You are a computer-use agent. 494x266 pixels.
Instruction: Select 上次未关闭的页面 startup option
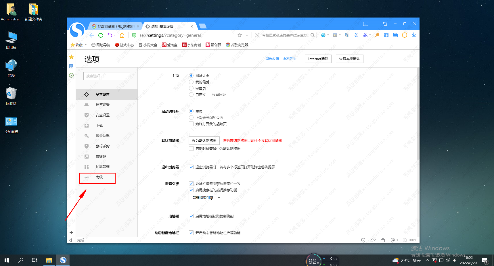pos(191,117)
